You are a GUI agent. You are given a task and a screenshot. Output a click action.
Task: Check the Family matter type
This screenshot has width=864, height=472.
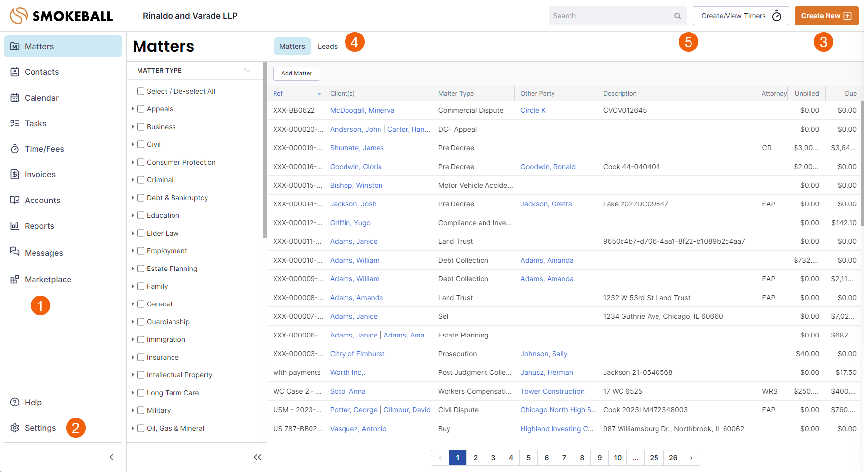pos(140,286)
